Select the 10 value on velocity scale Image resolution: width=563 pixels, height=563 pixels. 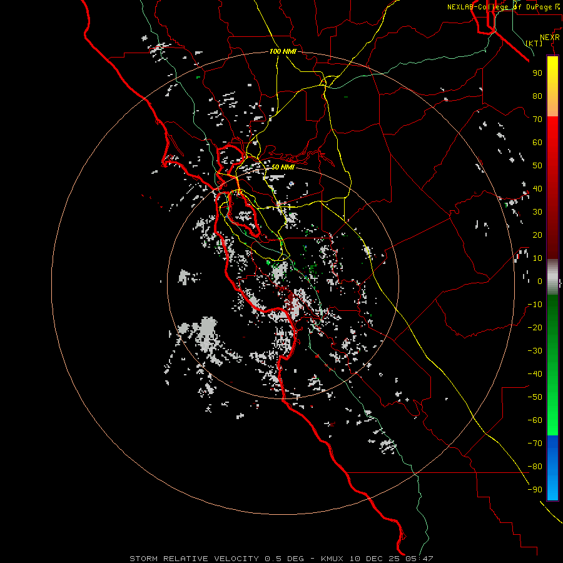537,258
